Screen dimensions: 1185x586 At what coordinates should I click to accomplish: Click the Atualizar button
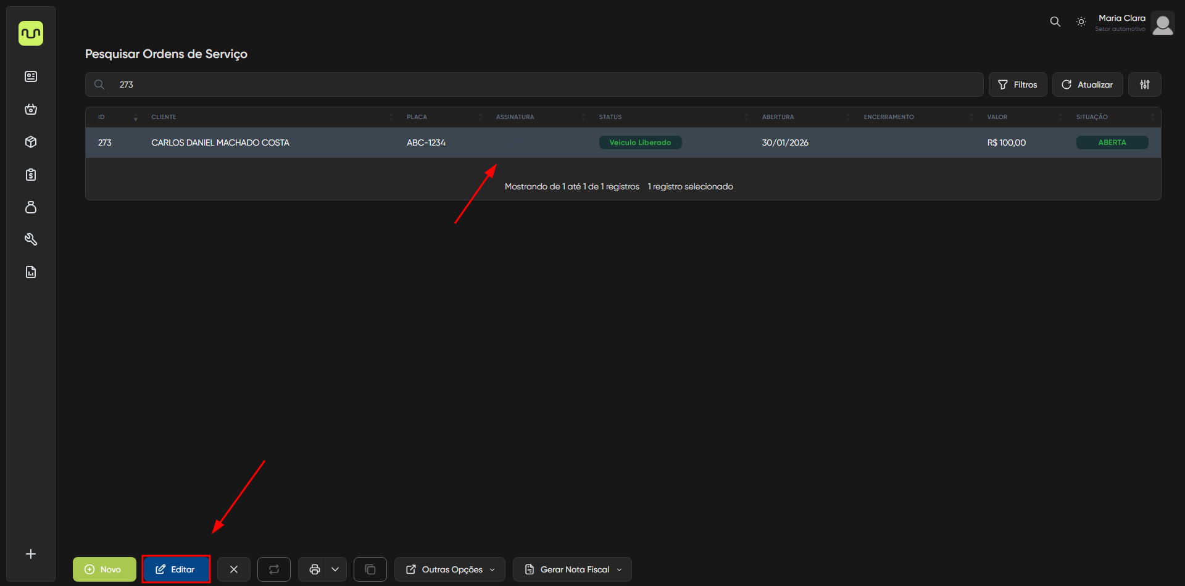tap(1087, 85)
